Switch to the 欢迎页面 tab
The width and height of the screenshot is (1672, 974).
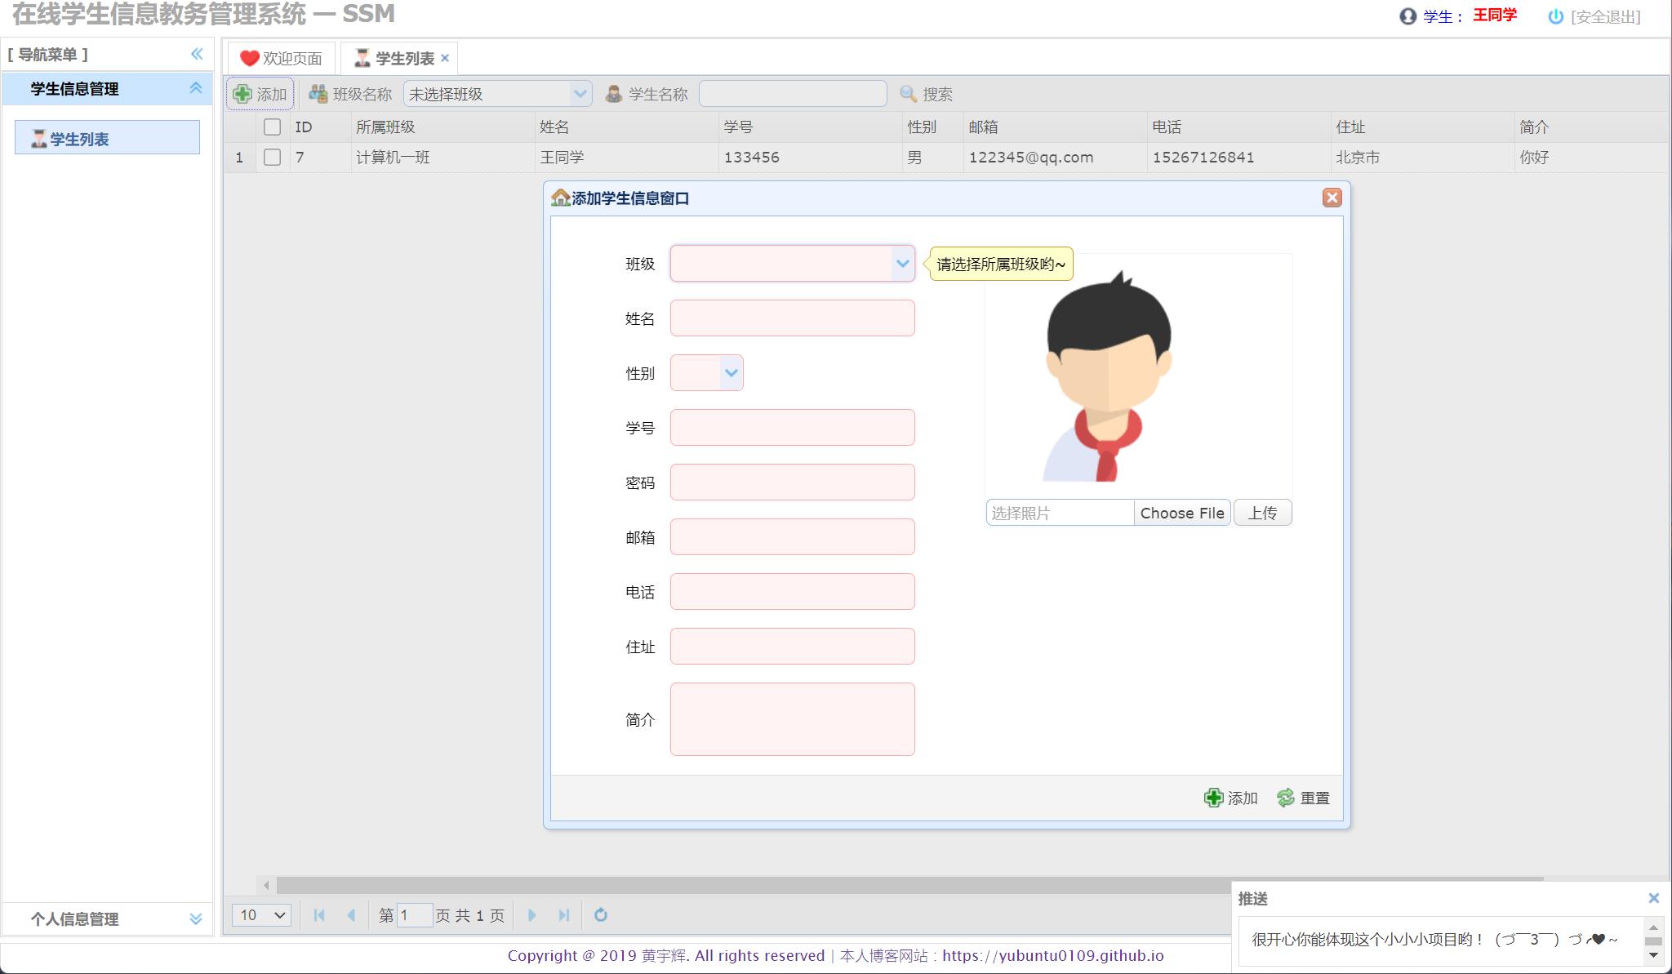click(x=282, y=57)
